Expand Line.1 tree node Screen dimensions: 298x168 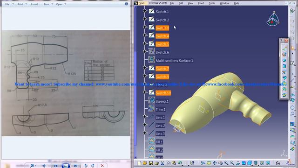point(145,116)
